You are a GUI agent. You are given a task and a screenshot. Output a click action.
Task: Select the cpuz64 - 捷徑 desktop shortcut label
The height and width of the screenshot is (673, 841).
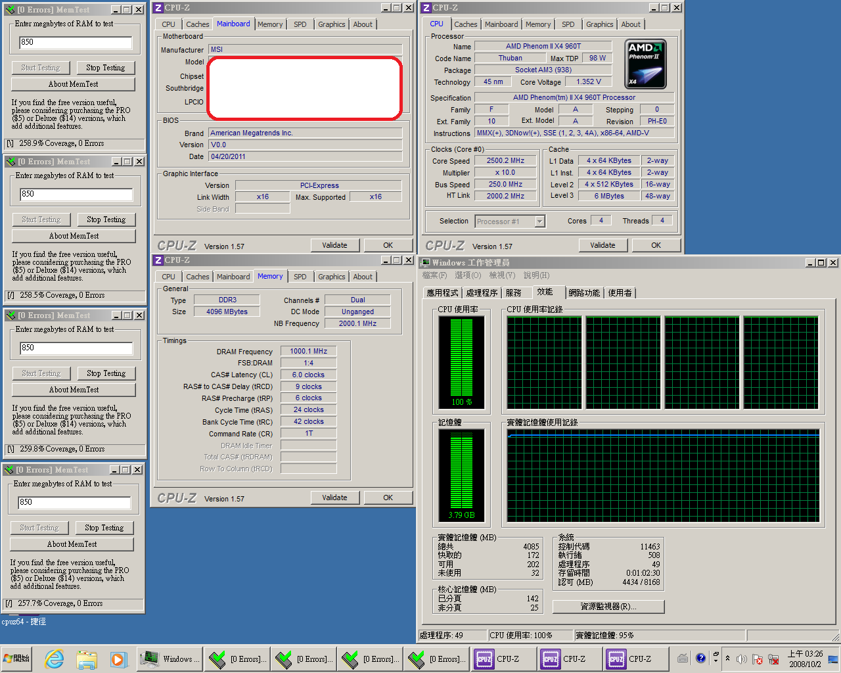pos(24,622)
